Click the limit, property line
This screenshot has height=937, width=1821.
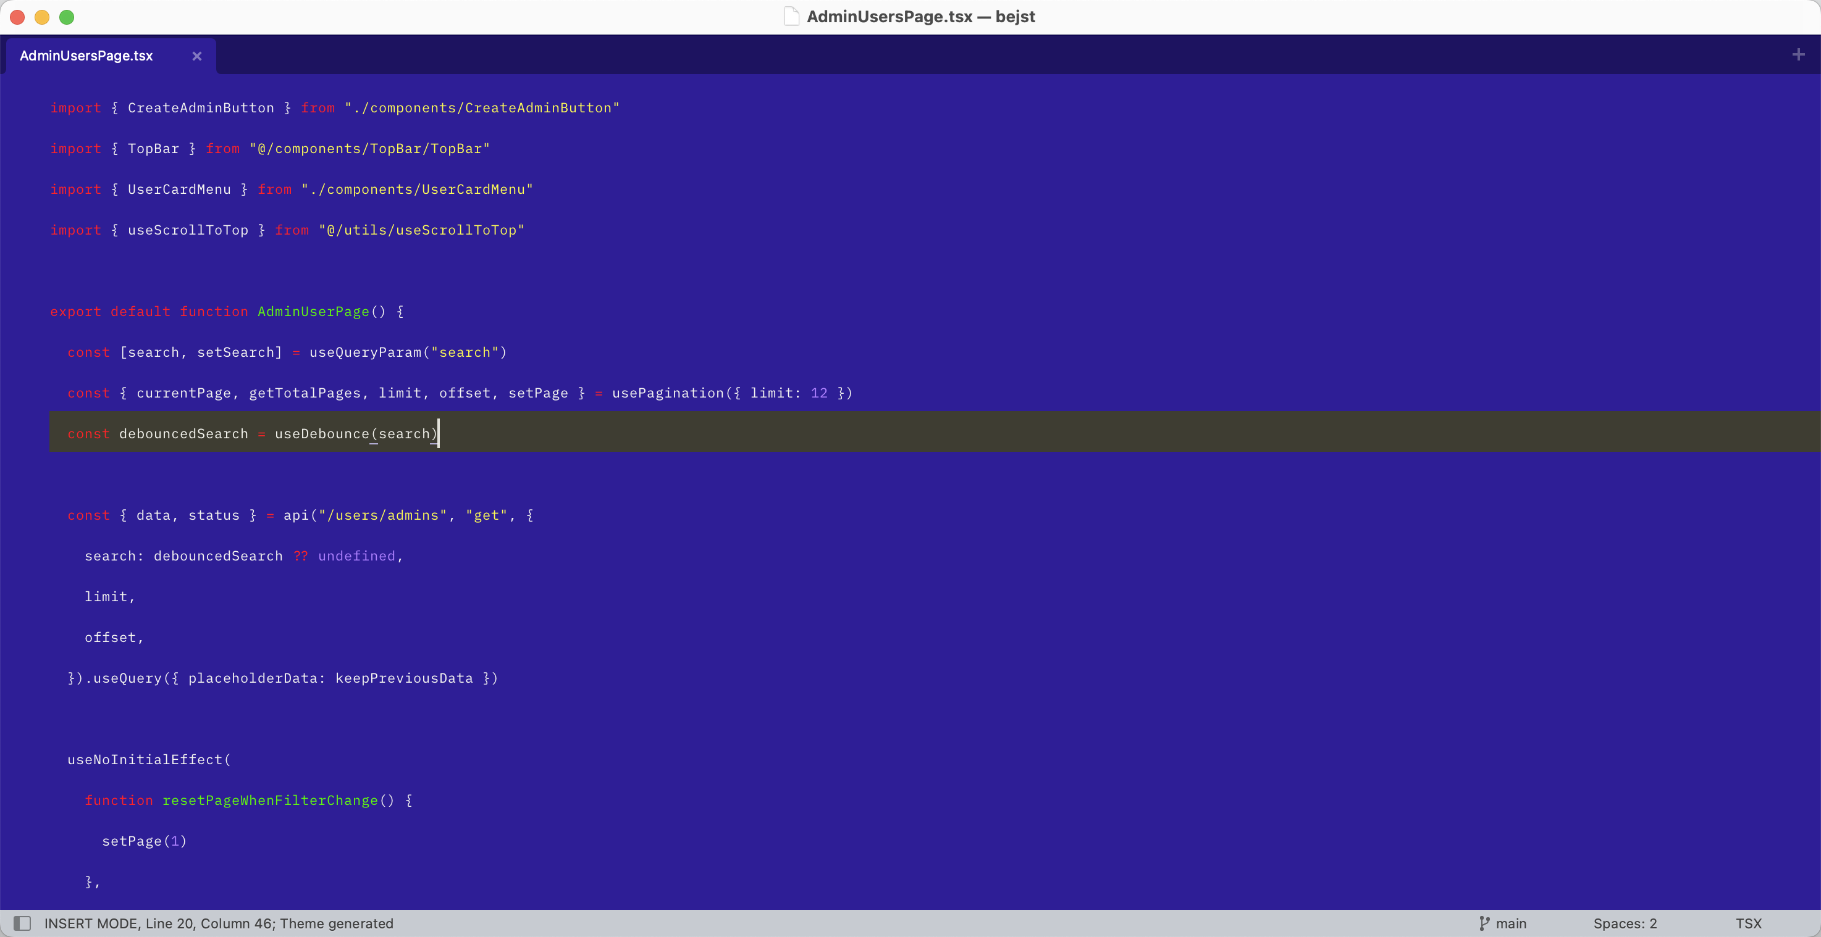tap(109, 597)
